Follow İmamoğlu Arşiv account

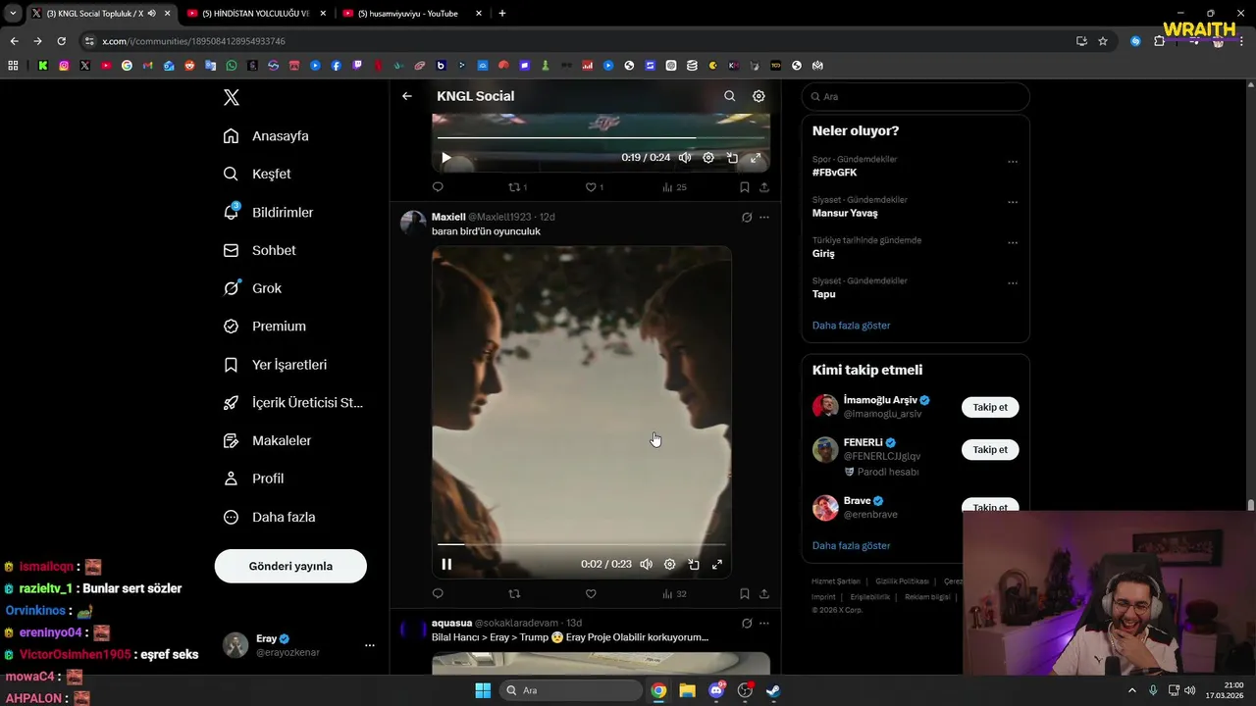point(990,407)
